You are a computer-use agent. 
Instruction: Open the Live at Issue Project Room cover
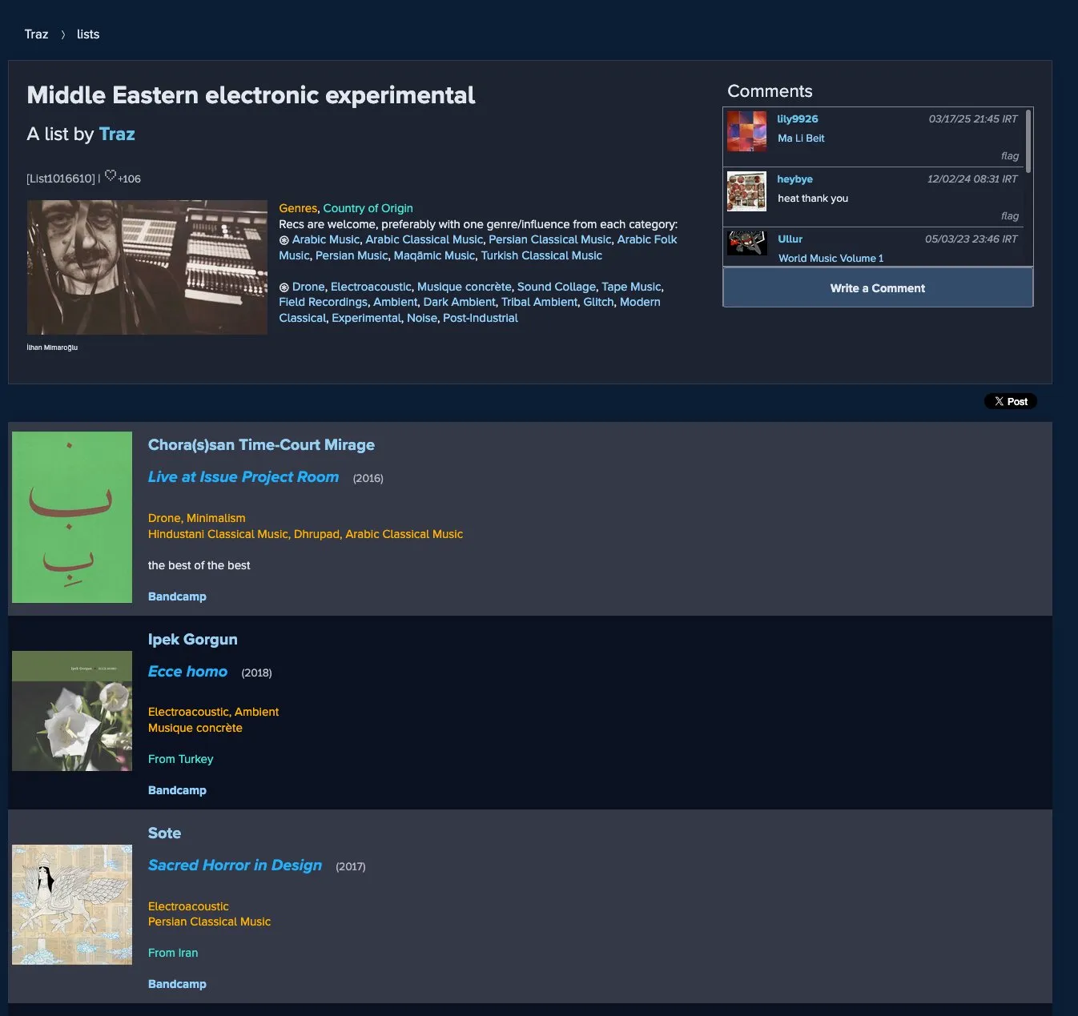(x=72, y=517)
